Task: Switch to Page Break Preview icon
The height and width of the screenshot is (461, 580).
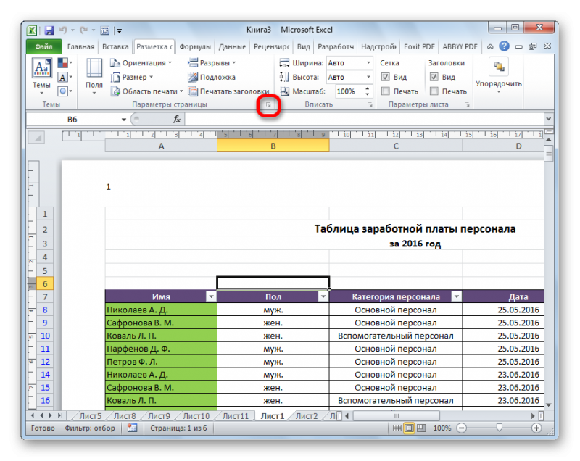Action: pos(421,428)
